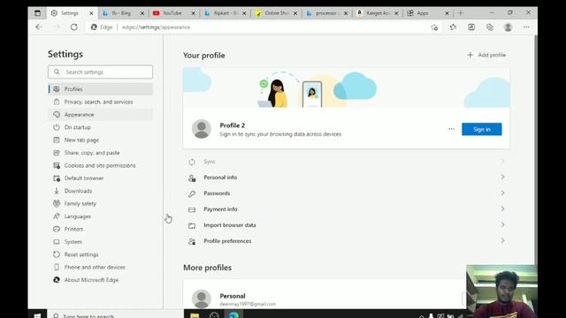Click the Profile 2 avatar picture
566x318 pixels.
(x=202, y=129)
